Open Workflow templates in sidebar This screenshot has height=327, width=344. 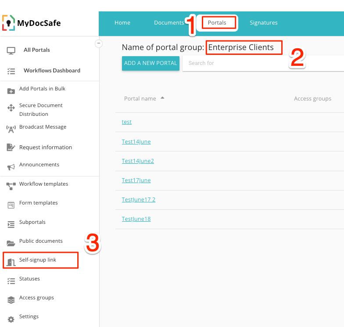tap(43, 184)
